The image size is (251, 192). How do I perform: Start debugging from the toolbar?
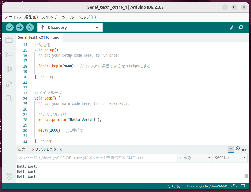(30, 27)
